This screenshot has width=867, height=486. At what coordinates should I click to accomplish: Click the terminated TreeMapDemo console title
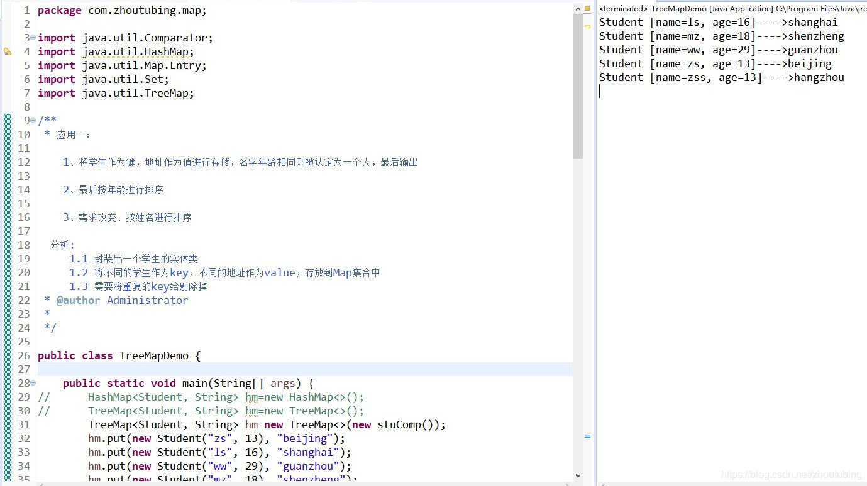coord(732,9)
